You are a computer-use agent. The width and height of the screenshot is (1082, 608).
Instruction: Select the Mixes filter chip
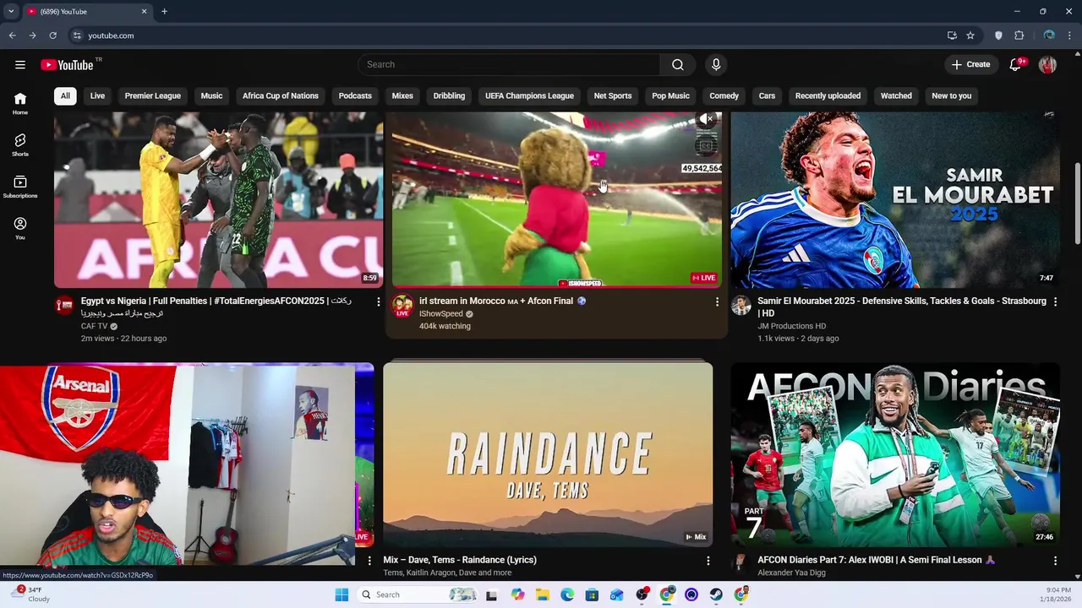pos(402,95)
